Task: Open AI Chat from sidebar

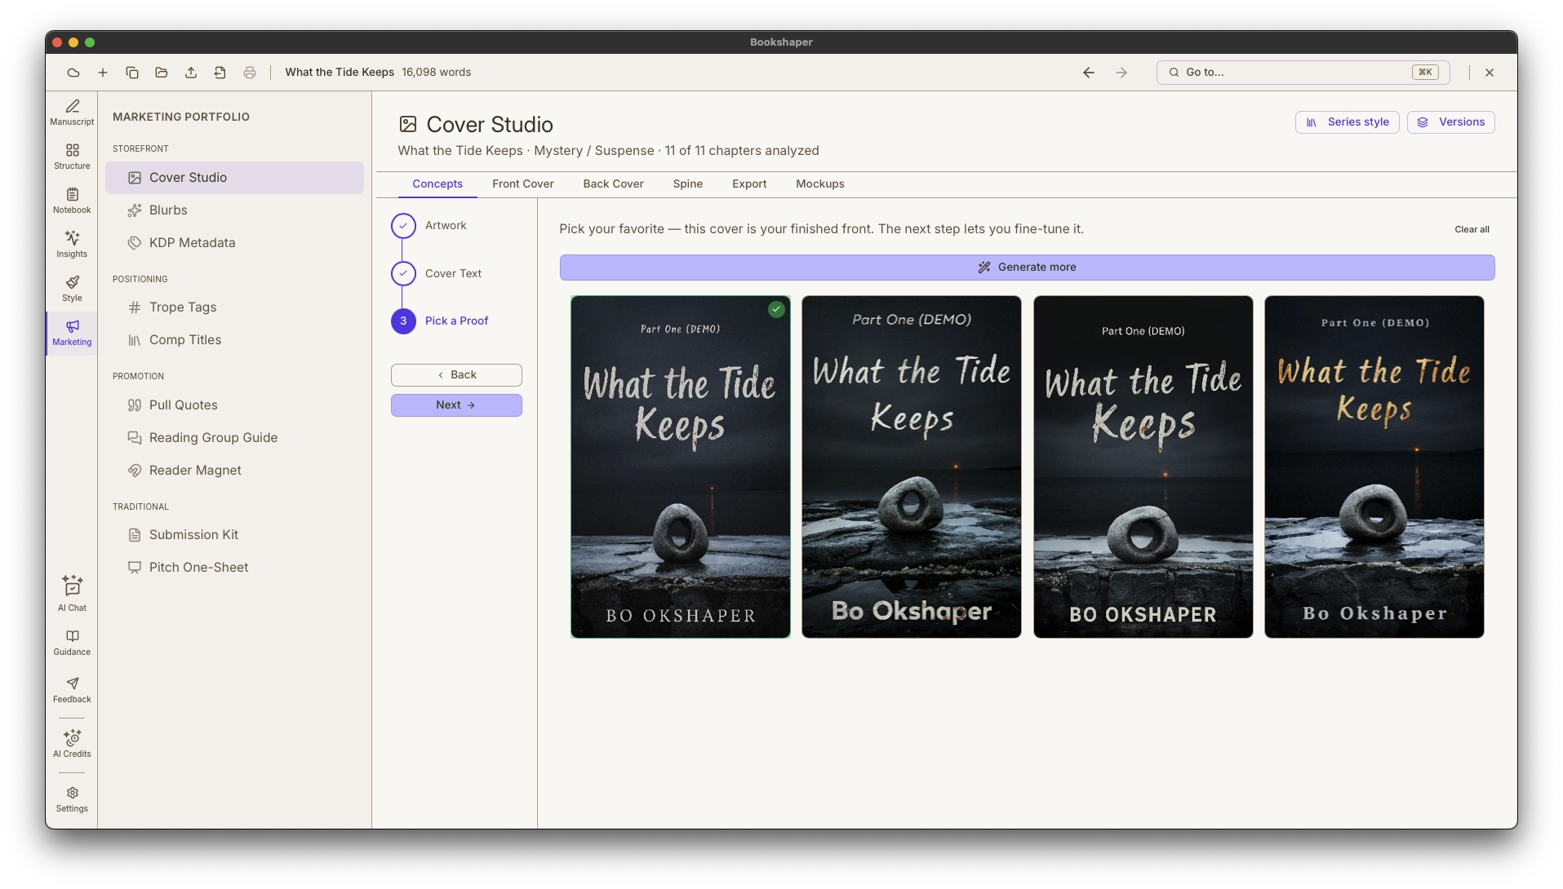Action: point(72,594)
